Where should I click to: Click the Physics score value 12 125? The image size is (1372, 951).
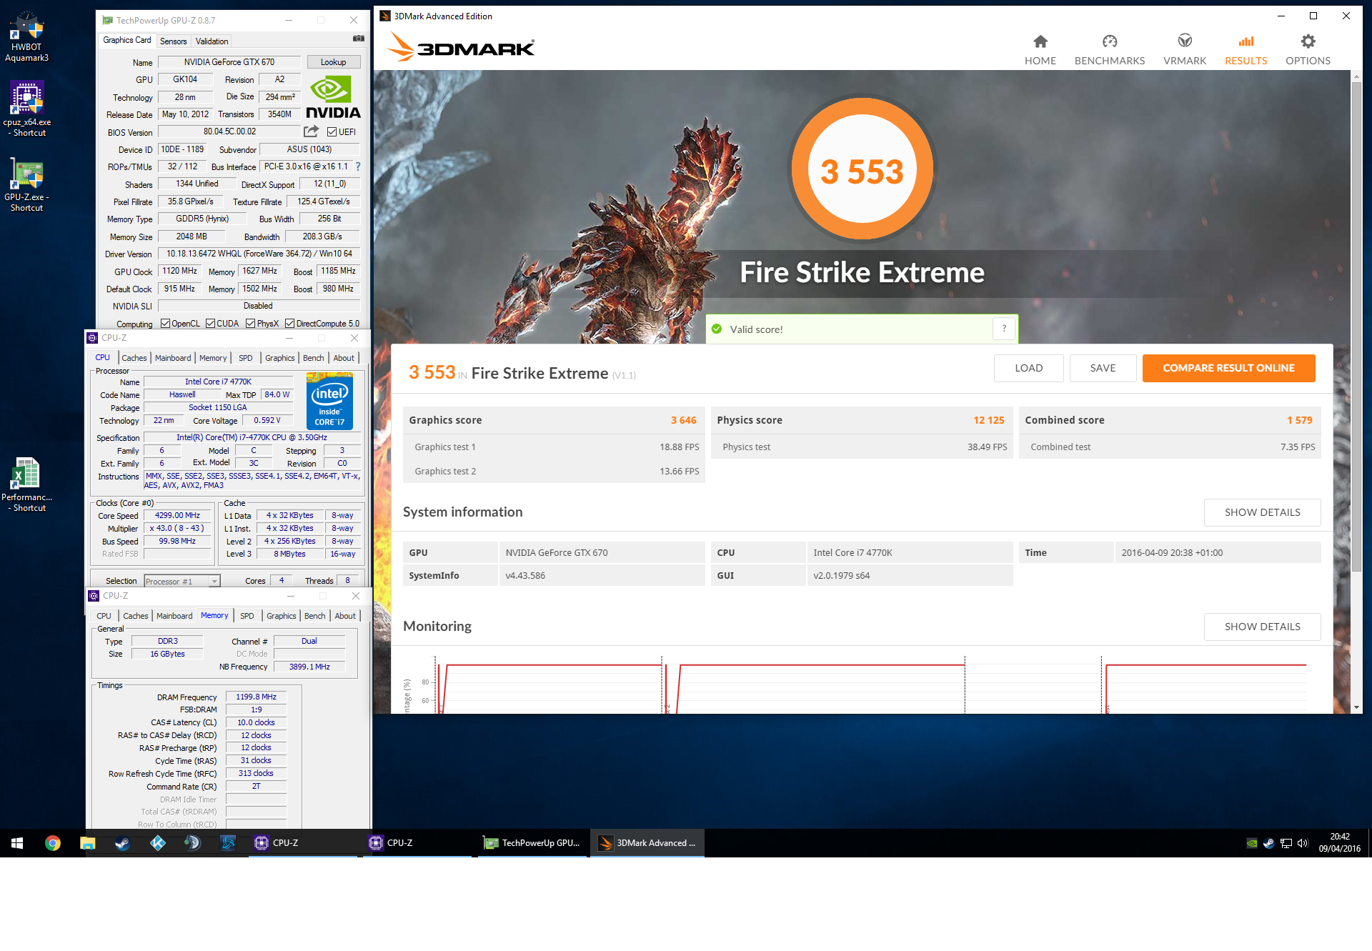tap(988, 420)
